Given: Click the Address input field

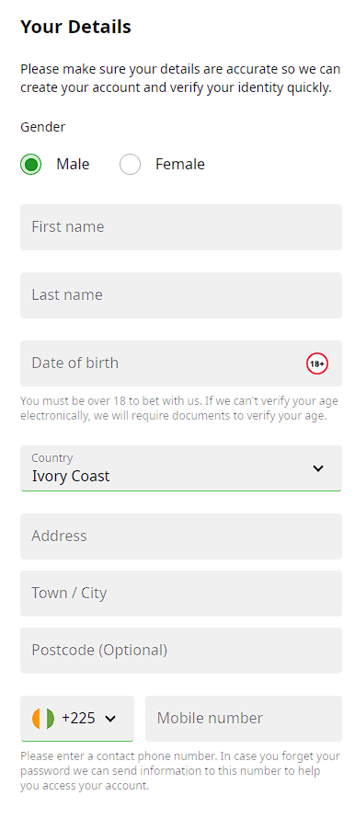Looking at the screenshot, I should coord(181,536).
